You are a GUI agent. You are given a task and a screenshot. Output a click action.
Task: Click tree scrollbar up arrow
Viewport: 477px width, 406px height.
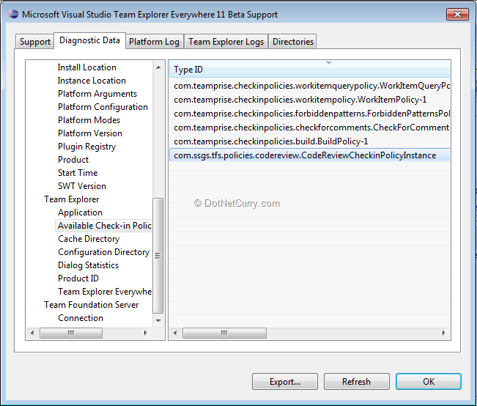pos(158,67)
